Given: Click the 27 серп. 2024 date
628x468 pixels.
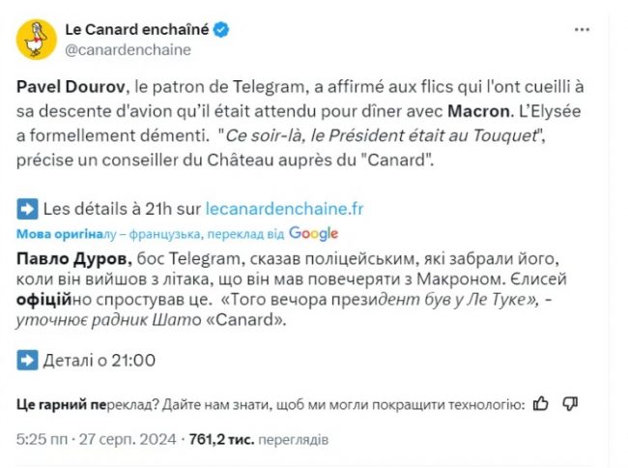Looking at the screenshot, I should coord(128,438).
